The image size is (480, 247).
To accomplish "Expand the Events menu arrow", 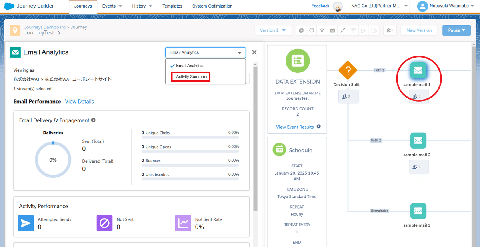I will 120,6.
